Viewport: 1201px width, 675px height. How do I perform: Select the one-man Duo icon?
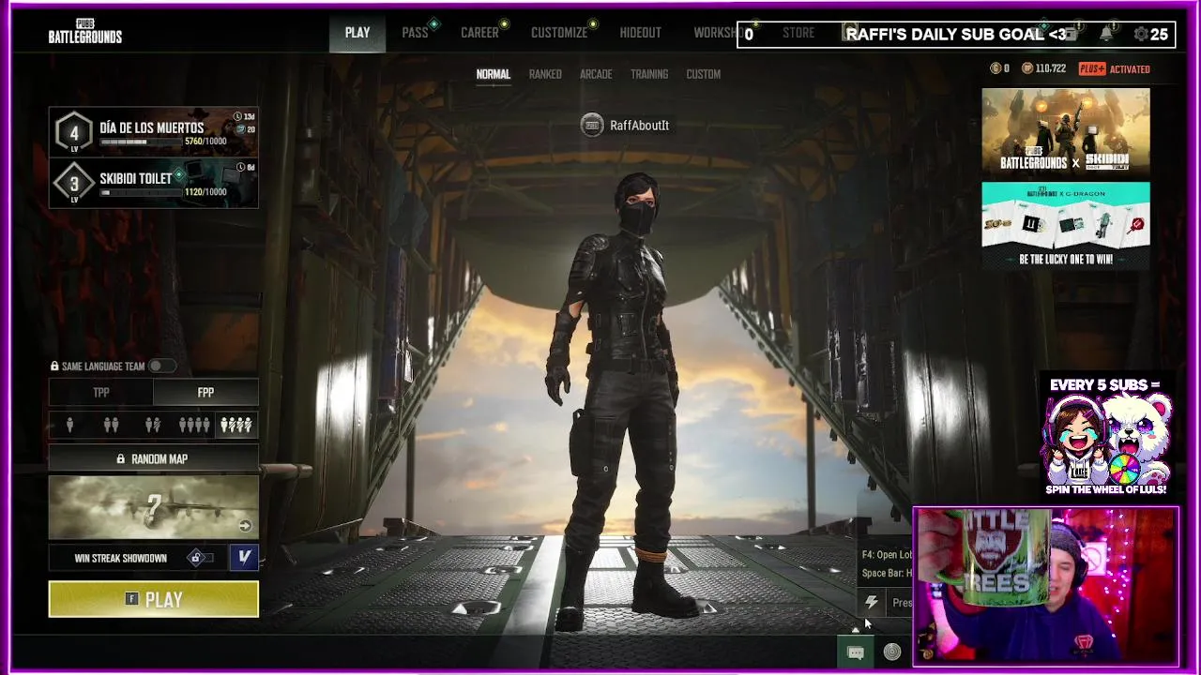[x=153, y=425]
